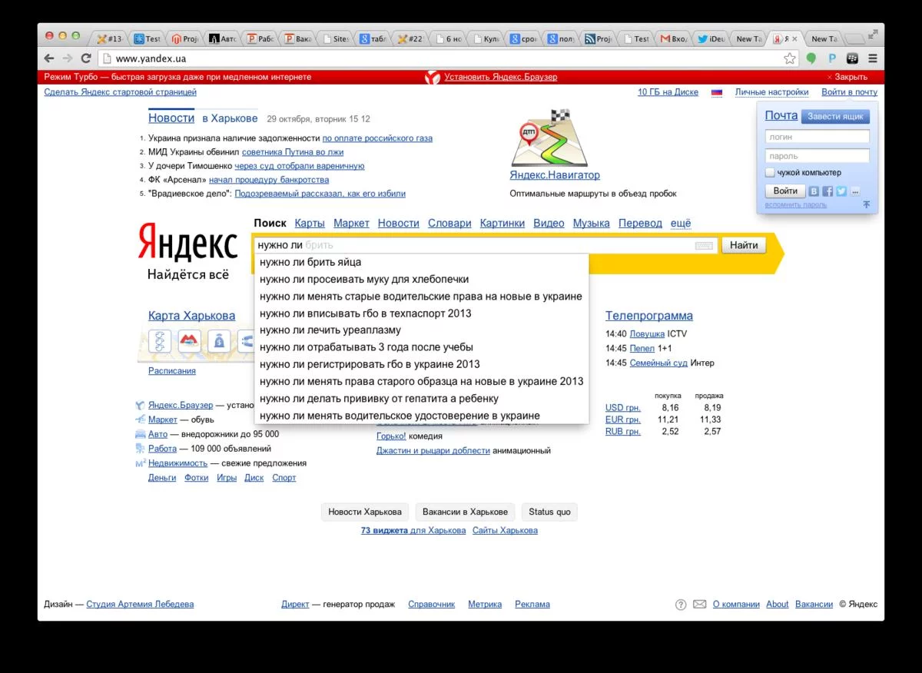
Task: Choose suggestion 'нужно ли отрабатывать 3 года после учебы'
Action: coord(421,347)
